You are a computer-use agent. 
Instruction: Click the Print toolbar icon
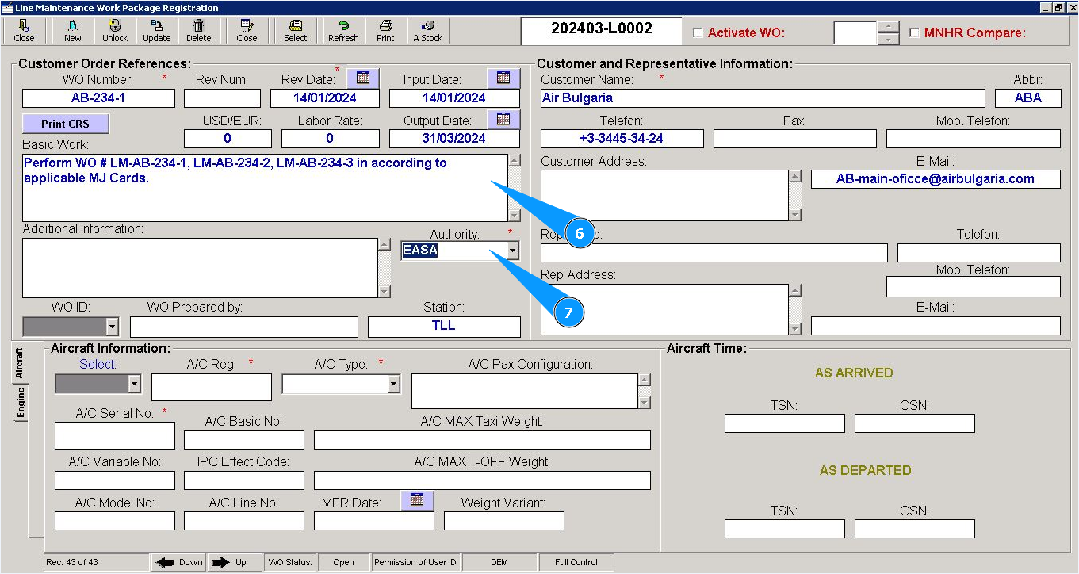coord(385,30)
